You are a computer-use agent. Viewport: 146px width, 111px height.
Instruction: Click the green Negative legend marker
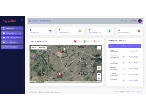click(84, 41)
